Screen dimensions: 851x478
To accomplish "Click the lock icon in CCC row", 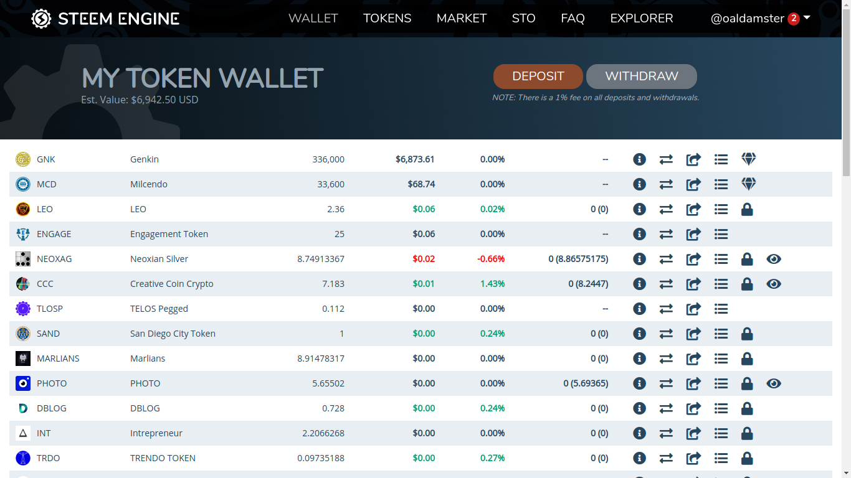I will click(x=747, y=284).
